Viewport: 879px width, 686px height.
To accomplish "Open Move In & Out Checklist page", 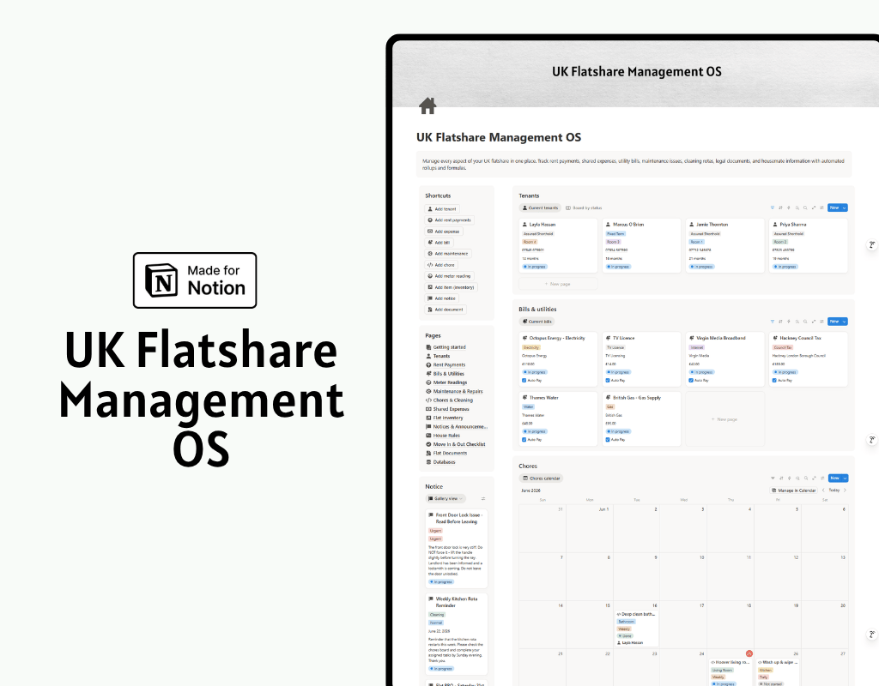I will tap(456, 444).
